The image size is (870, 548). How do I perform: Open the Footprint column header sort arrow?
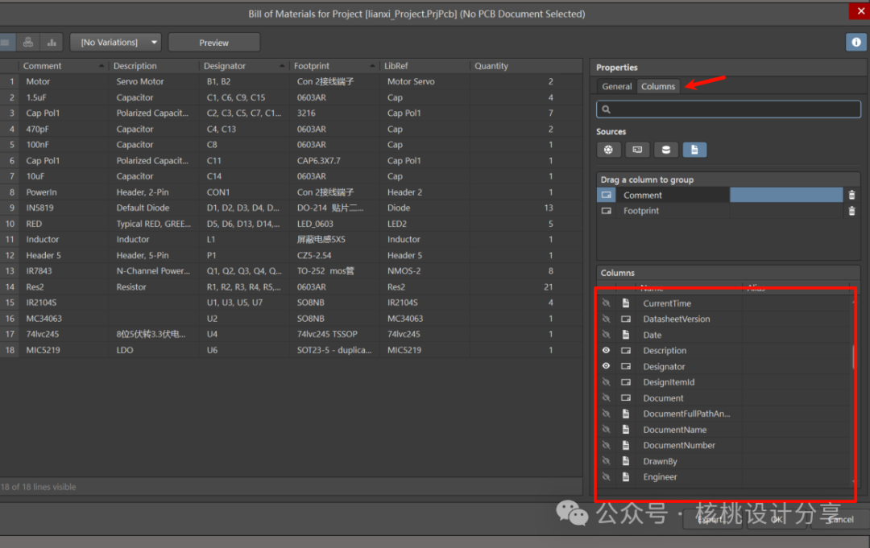tap(373, 66)
